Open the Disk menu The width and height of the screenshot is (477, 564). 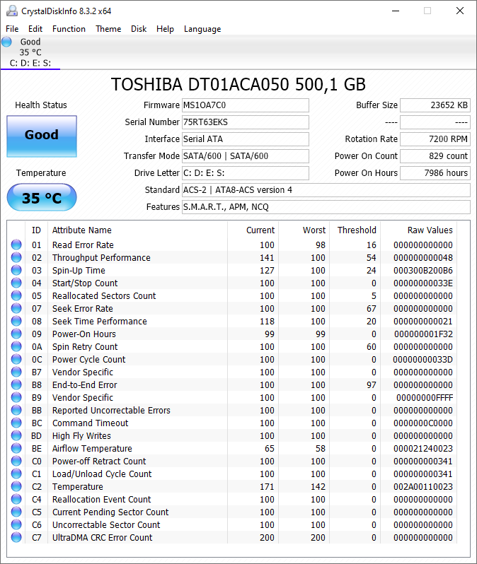[139, 29]
